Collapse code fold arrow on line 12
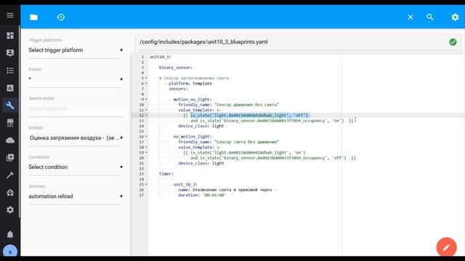 point(147,115)
